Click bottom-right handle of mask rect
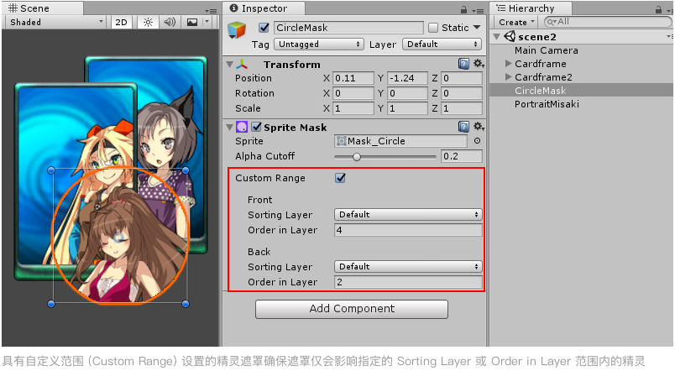 coord(186,304)
